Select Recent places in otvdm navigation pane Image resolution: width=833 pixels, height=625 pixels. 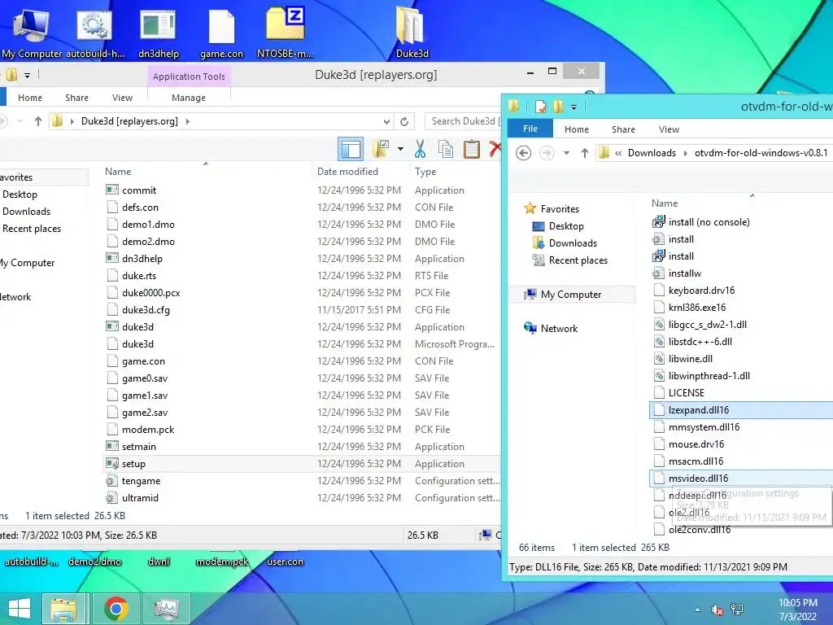(x=578, y=260)
